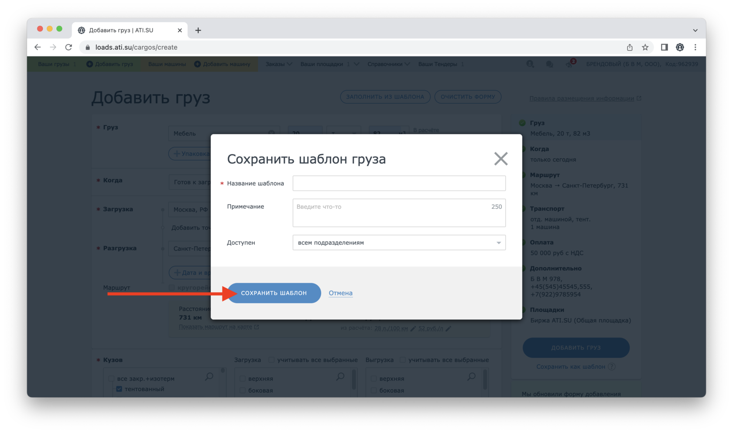This screenshot has width=733, height=433.
Task: Expand the tab search chevron
Action: 695,30
